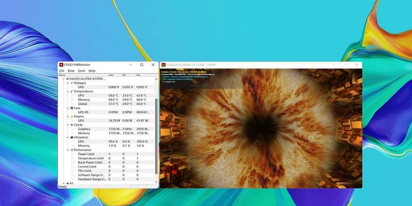Open the File menu in HWMonitor
Screen dimensions: 412x206
[62, 71]
